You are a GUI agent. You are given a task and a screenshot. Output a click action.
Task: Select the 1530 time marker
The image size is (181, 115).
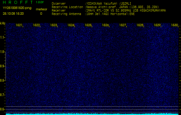pyautogui.click(x=174, y=25)
